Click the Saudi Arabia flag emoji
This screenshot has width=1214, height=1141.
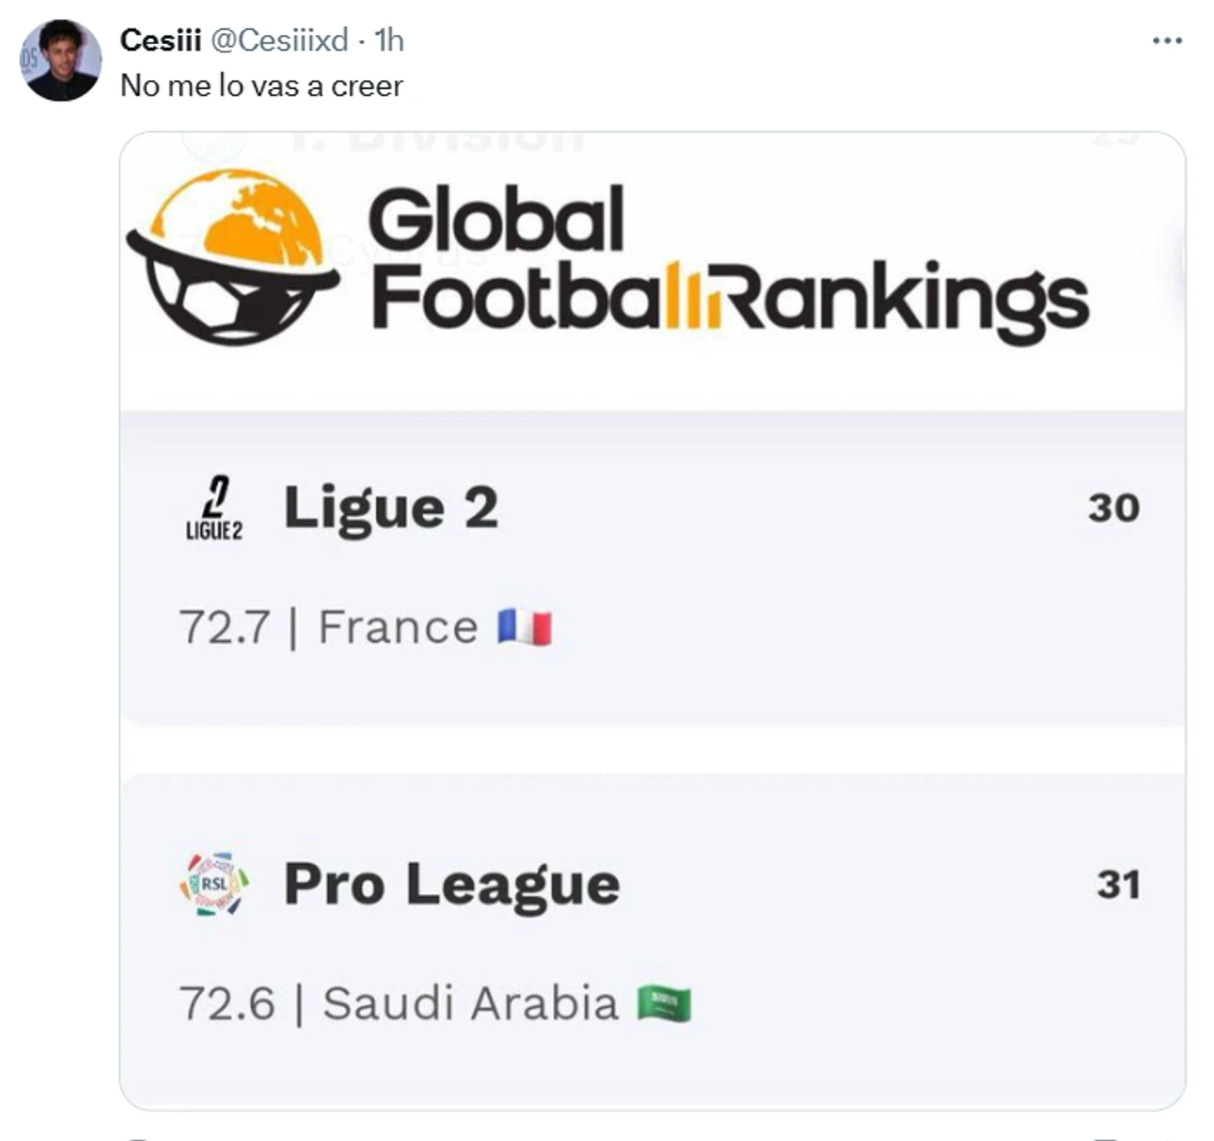(664, 1003)
